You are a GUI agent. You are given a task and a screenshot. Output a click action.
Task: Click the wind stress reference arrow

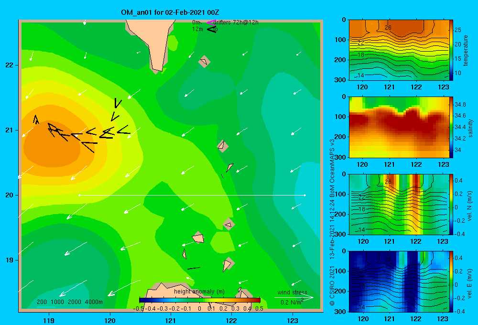293,298
